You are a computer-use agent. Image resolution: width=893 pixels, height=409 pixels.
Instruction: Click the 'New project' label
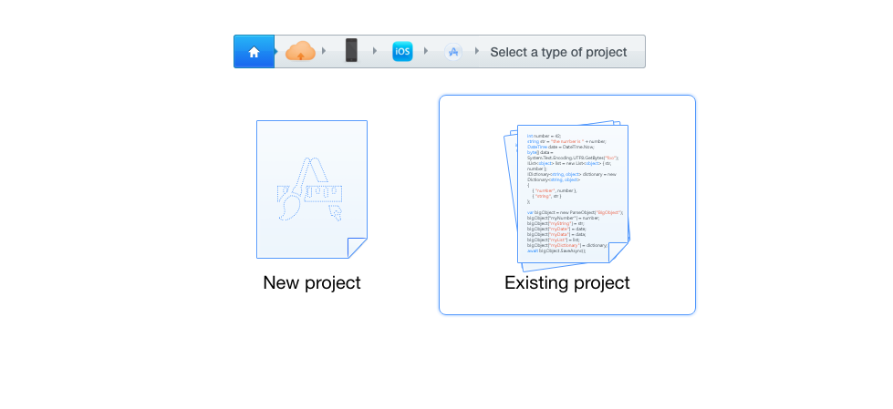pyautogui.click(x=312, y=282)
